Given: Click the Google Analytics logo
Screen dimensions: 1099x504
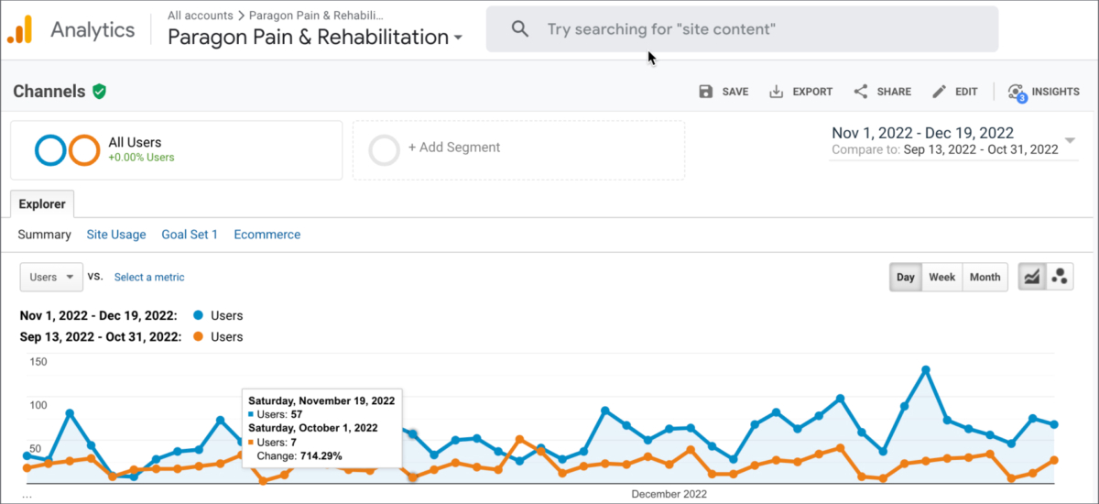Looking at the screenshot, I should [20, 30].
